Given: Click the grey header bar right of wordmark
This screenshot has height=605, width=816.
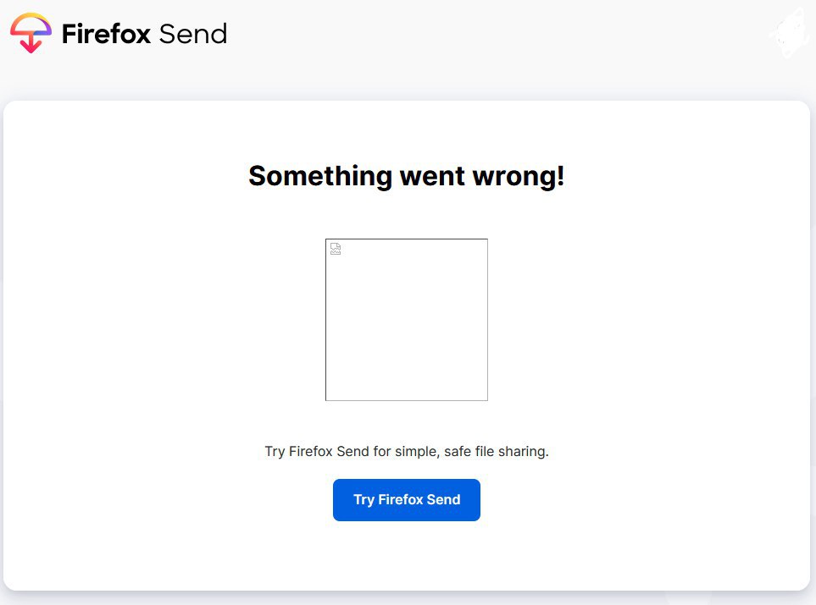Looking at the screenshot, I should tap(494, 34).
